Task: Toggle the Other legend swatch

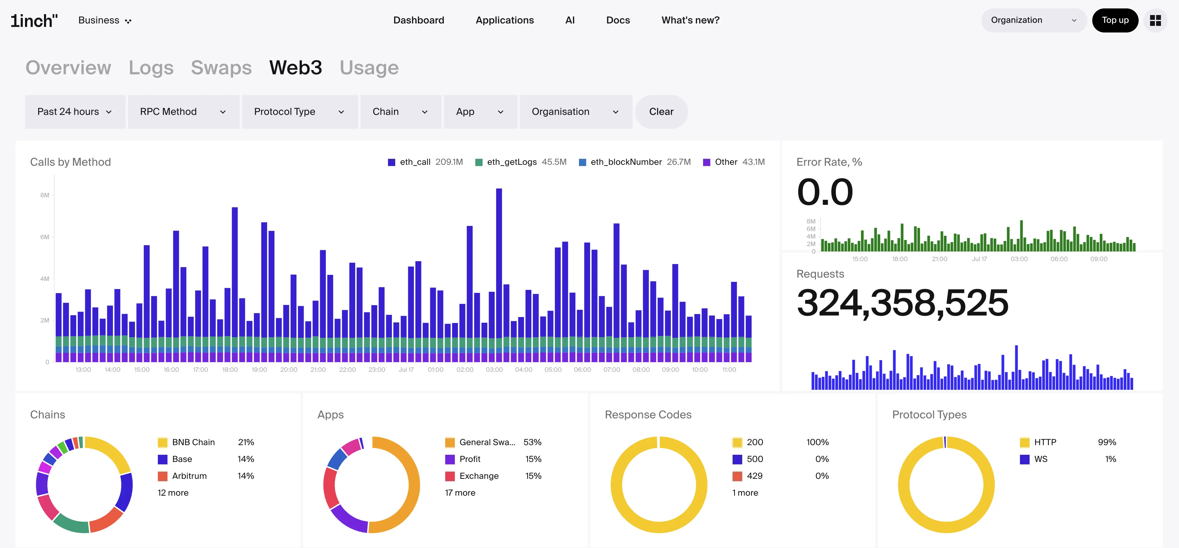Action: click(x=706, y=162)
